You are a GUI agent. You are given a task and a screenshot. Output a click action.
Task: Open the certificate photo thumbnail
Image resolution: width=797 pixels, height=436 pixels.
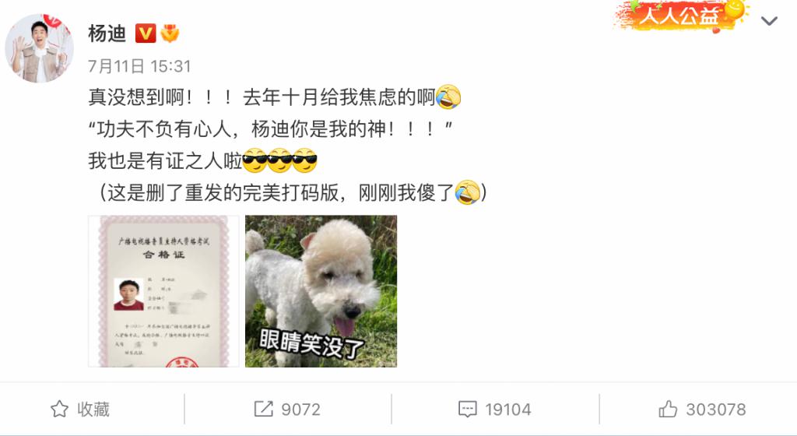[163, 291]
